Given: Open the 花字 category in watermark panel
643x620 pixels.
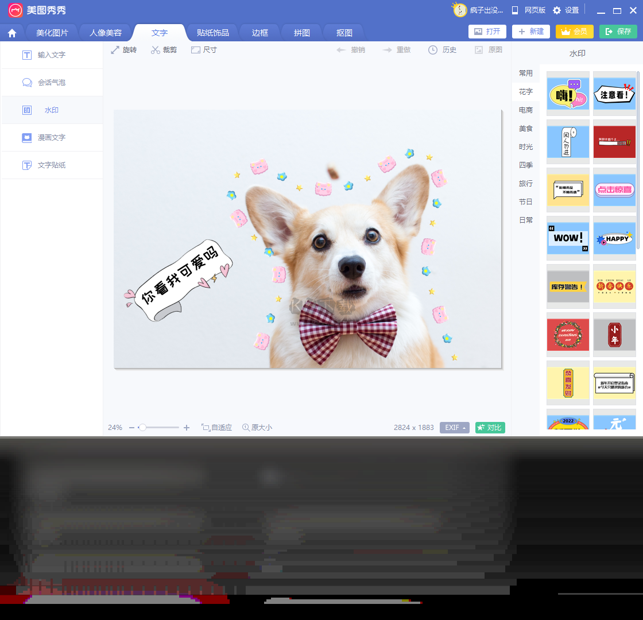Looking at the screenshot, I should (x=525, y=91).
